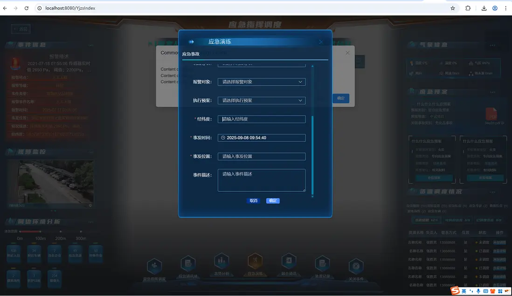Click the 事件描述 text area
Screen dimensions: 512x296
262,180
